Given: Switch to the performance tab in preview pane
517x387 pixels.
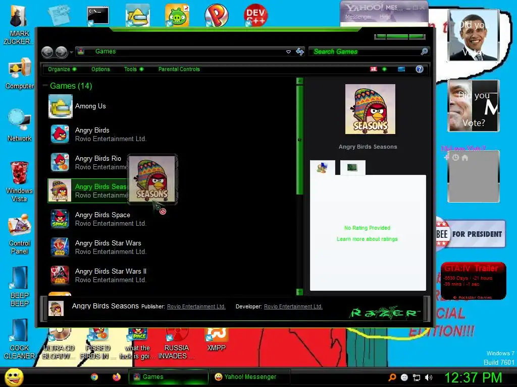Looking at the screenshot, I should [352, 167].
